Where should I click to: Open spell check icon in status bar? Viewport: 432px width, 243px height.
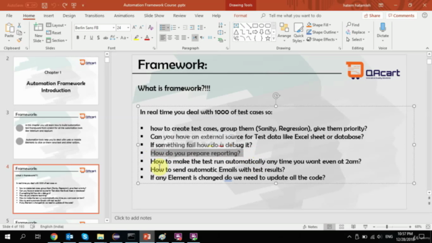tap(32, 227)
